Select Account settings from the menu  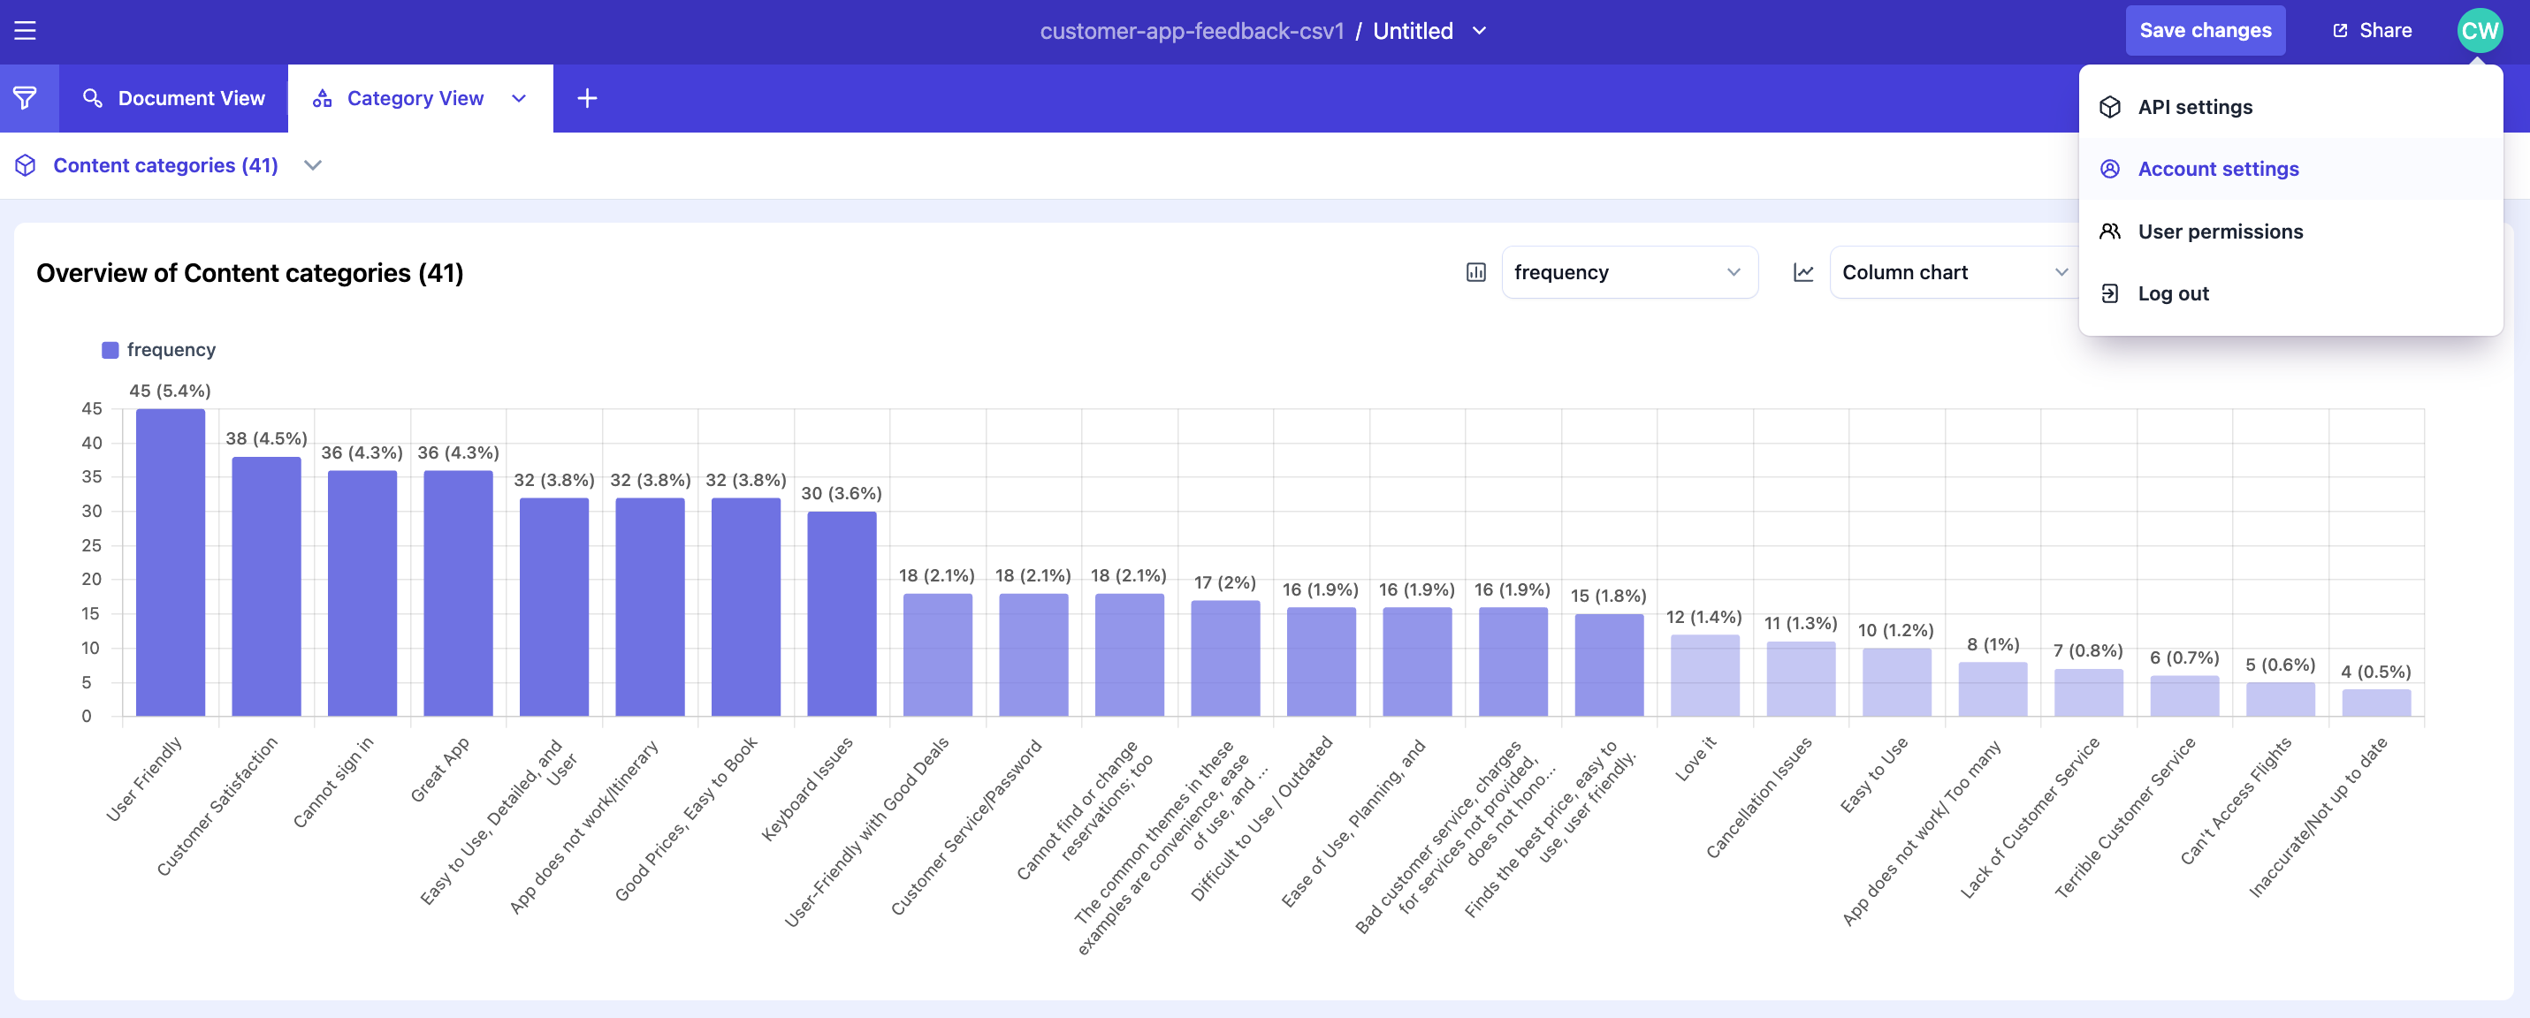tap(2218, 169)
